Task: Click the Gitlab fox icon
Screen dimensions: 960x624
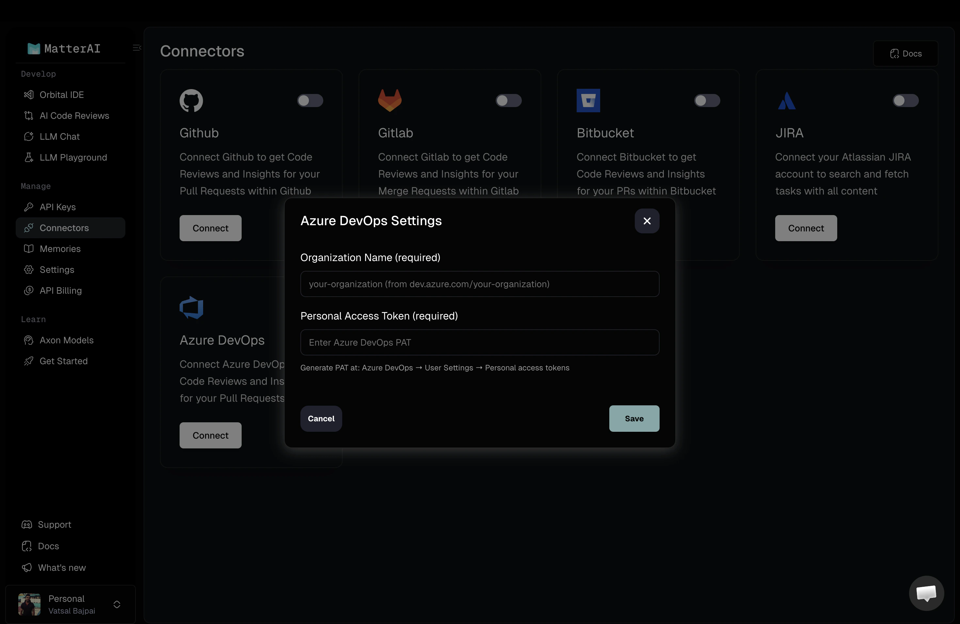Action: tap(390, 101)
